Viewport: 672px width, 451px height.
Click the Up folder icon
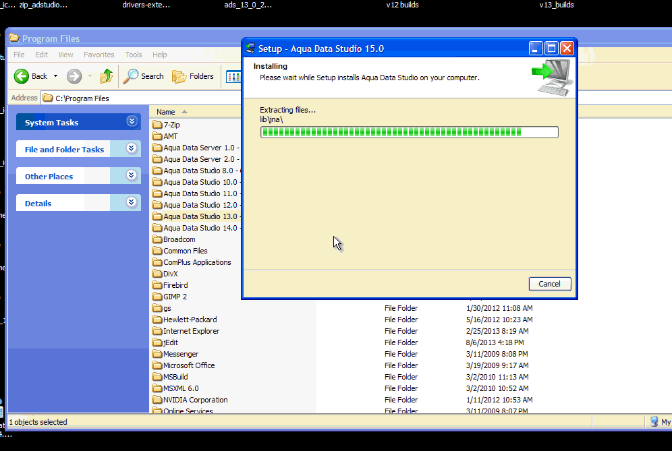point(107,76)
